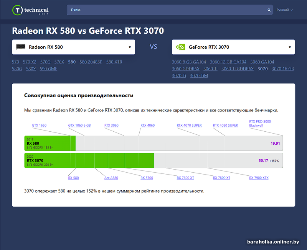307x250 pixels.
Task: Open the GeForce RTX 3070 selector dropdown
Action: click(233, 47)
